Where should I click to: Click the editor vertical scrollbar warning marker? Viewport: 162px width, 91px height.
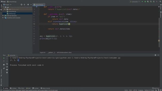click(159, 40)
